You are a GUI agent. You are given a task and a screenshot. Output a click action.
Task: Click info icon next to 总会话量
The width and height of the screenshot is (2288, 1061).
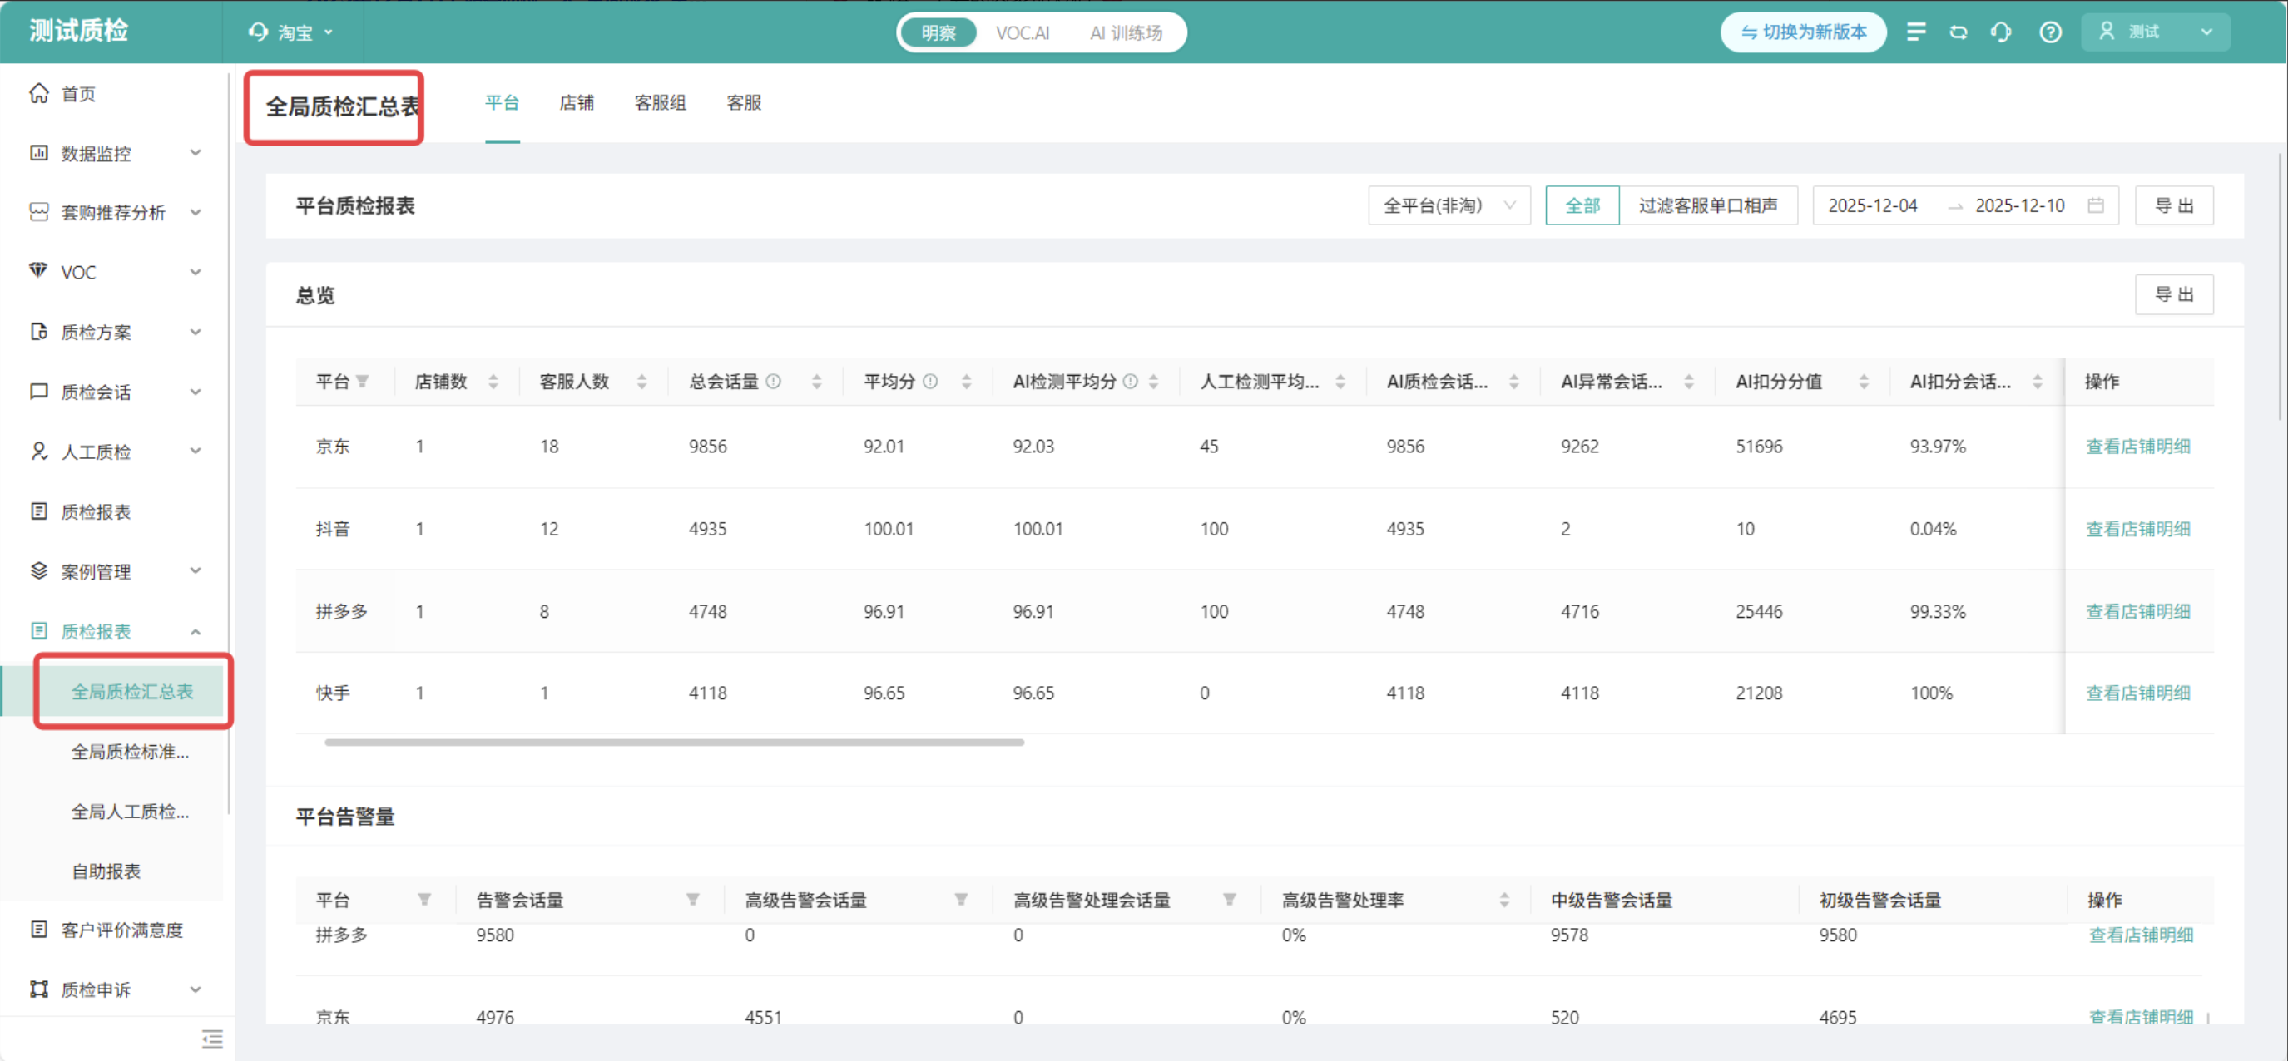[x=774, y=382]
